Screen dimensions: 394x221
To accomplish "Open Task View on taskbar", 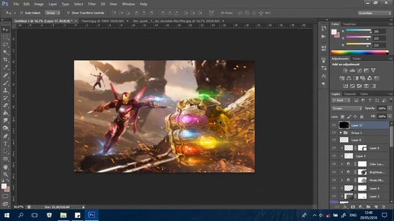I will (x=34, y=215).
